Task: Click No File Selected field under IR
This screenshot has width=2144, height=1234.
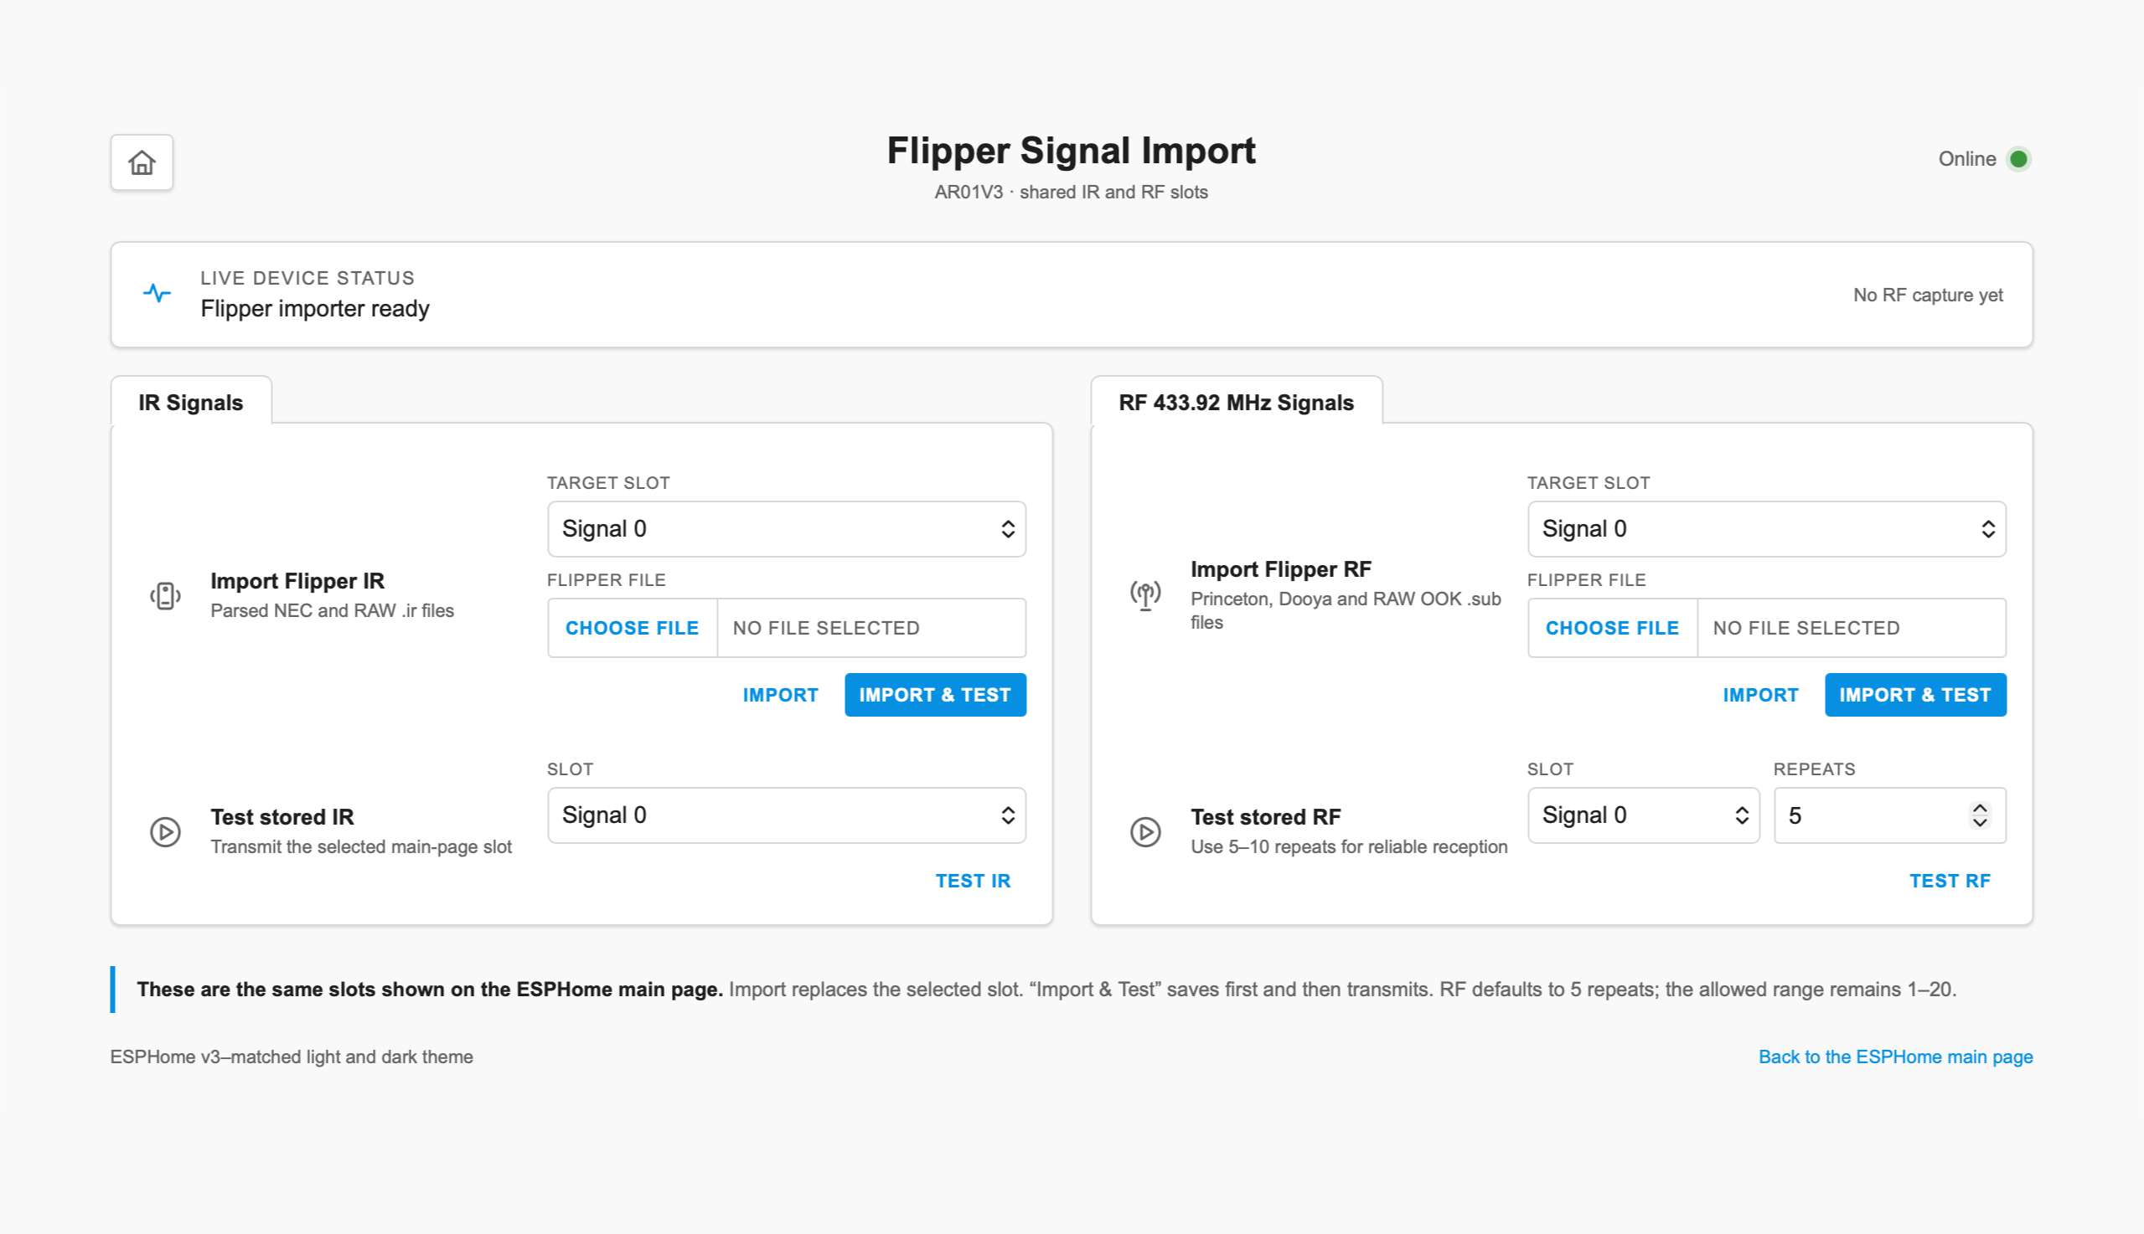Action: tap(872, 628)
